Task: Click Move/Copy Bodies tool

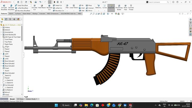Action: click(119, 7)
